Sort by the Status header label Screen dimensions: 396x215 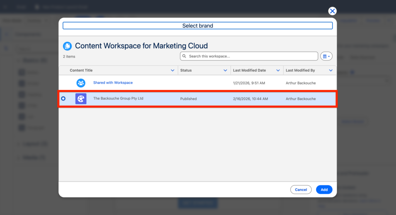pos(186,70)
